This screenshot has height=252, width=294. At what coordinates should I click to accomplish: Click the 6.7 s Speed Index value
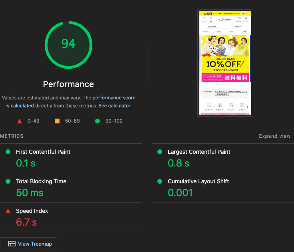[26, 222]
